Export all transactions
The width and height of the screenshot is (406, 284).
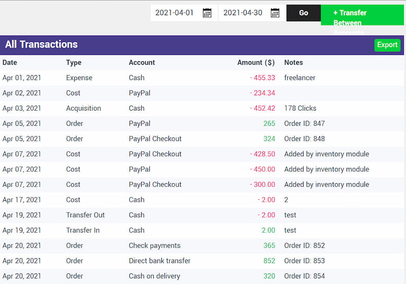click(x=387, y=45)
